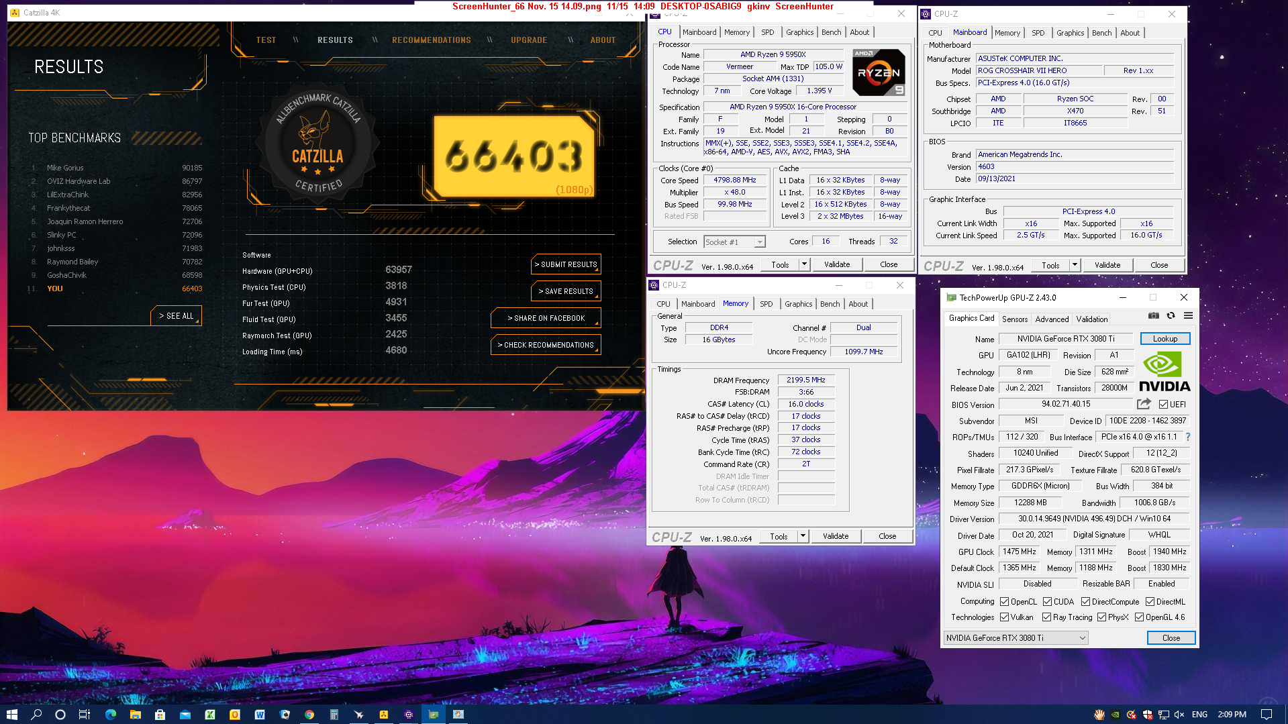Click the GPU name field NVIDIA GeForce RTX 3080 Ti
Viewport: 1288px width, 724px height.
(1065, 339)
